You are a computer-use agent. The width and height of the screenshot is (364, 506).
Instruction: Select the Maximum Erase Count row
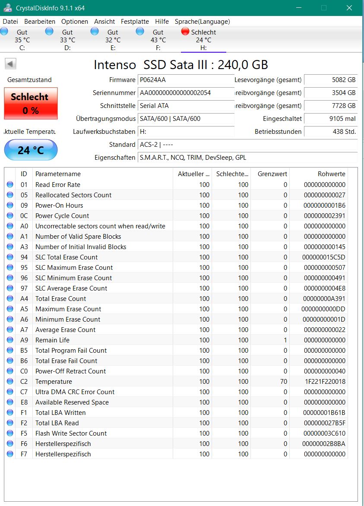[x=176, y=309]
